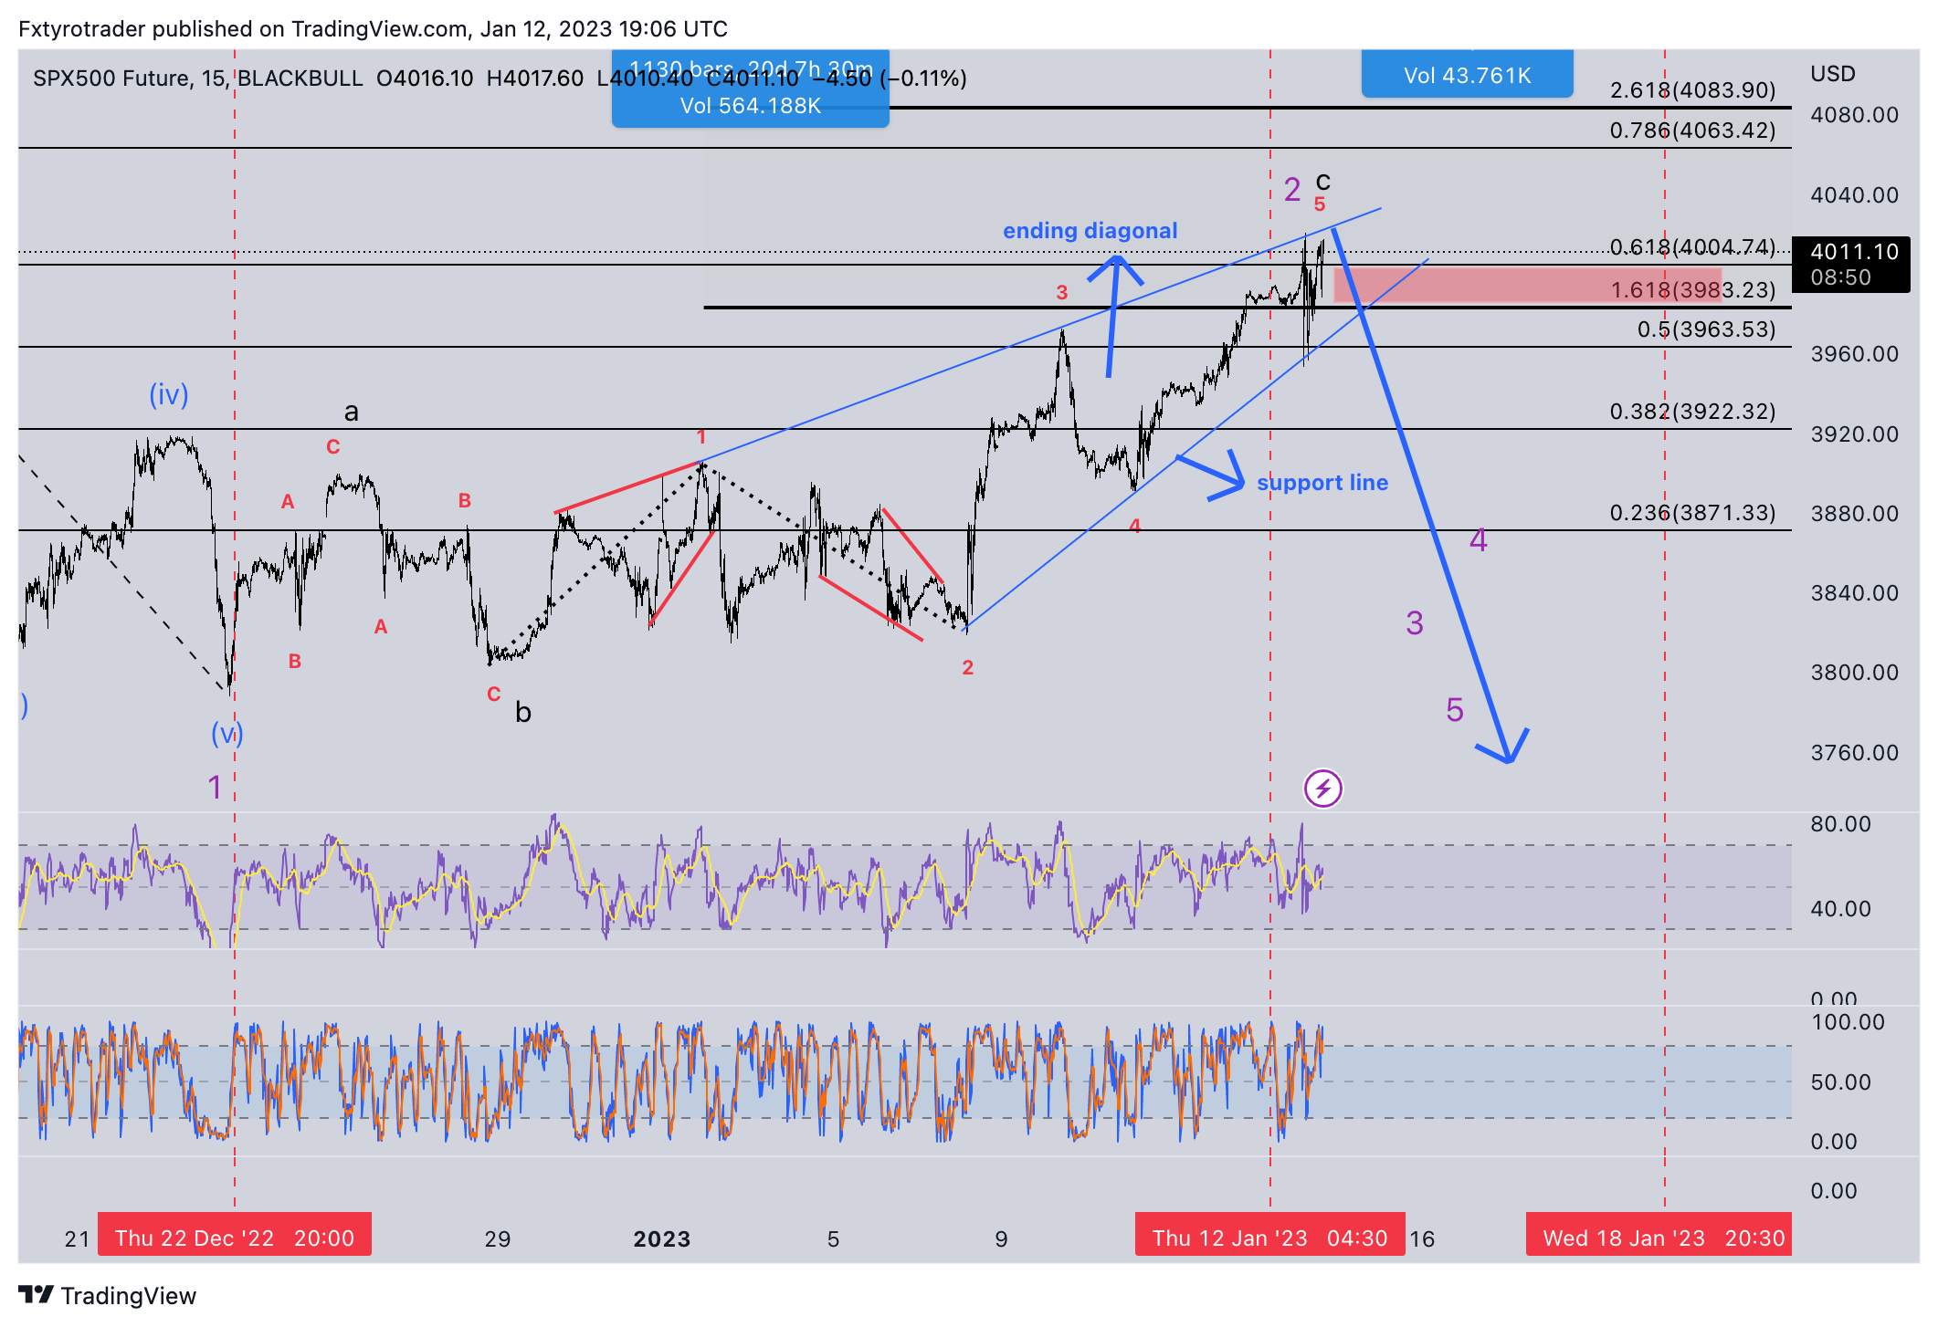
Task: Click the RSI 80.00 scale label
Action: 1841,824
